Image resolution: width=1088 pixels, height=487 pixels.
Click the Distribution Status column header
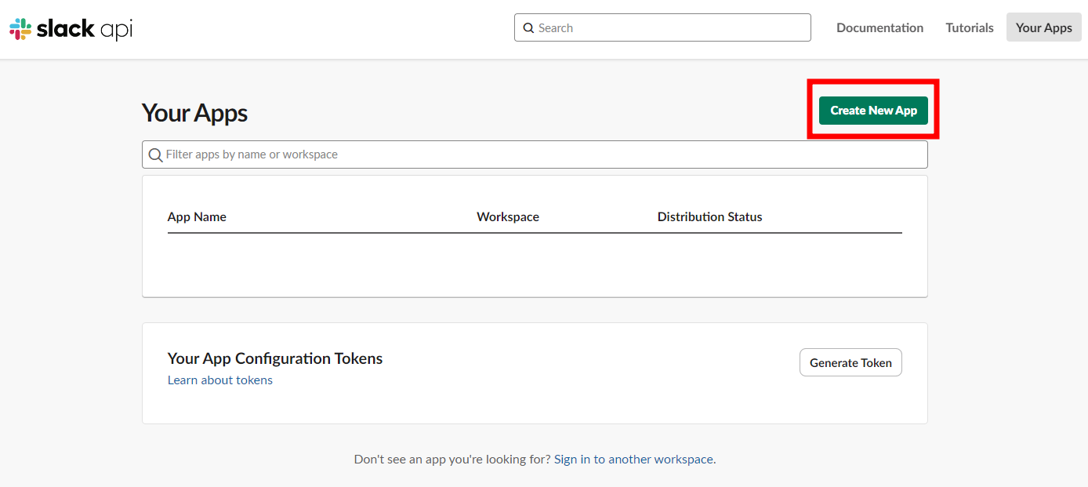(x=709, y=217)
